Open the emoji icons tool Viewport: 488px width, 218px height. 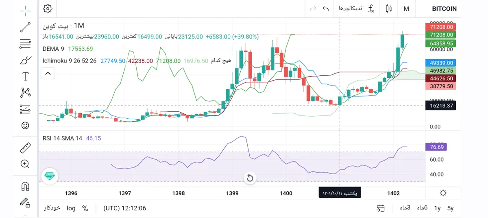click(x=25, y=125)
